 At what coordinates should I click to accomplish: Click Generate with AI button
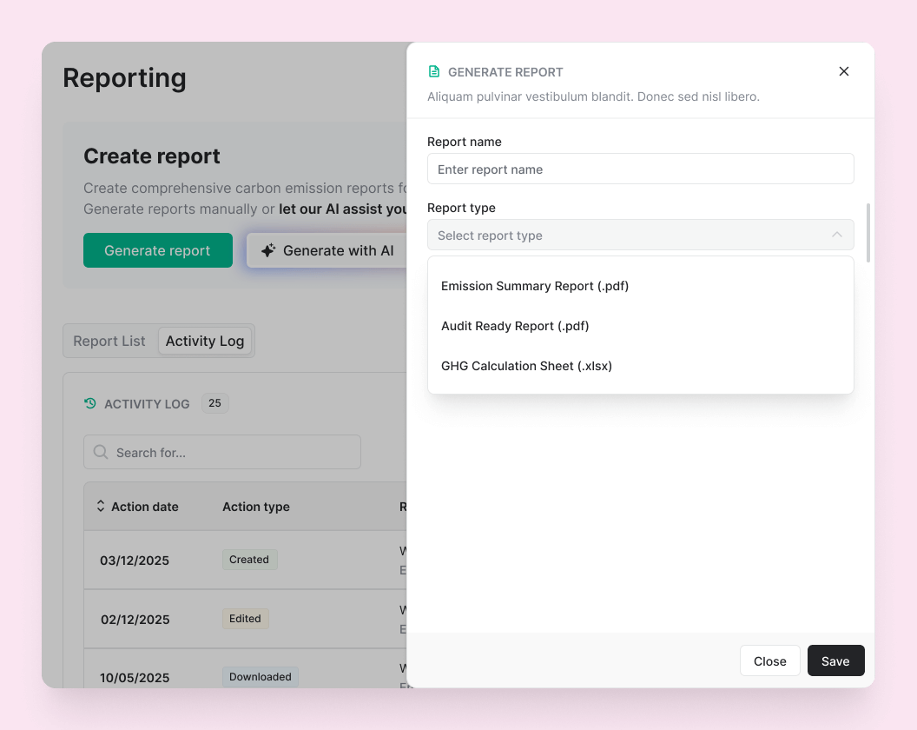327,250
